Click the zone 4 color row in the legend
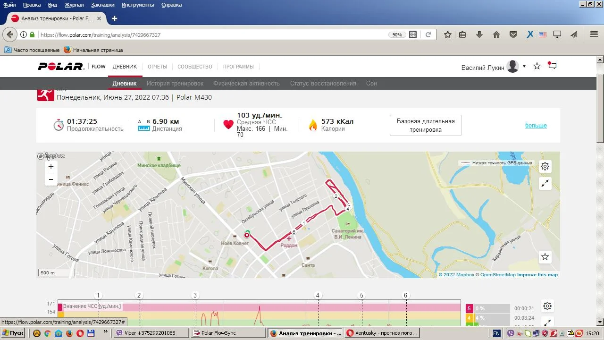Screen dimensions: 604x340 487,318
